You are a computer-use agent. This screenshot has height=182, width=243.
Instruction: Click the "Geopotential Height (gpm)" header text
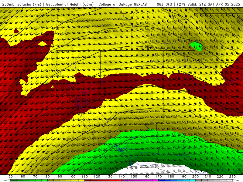point(70,5)
